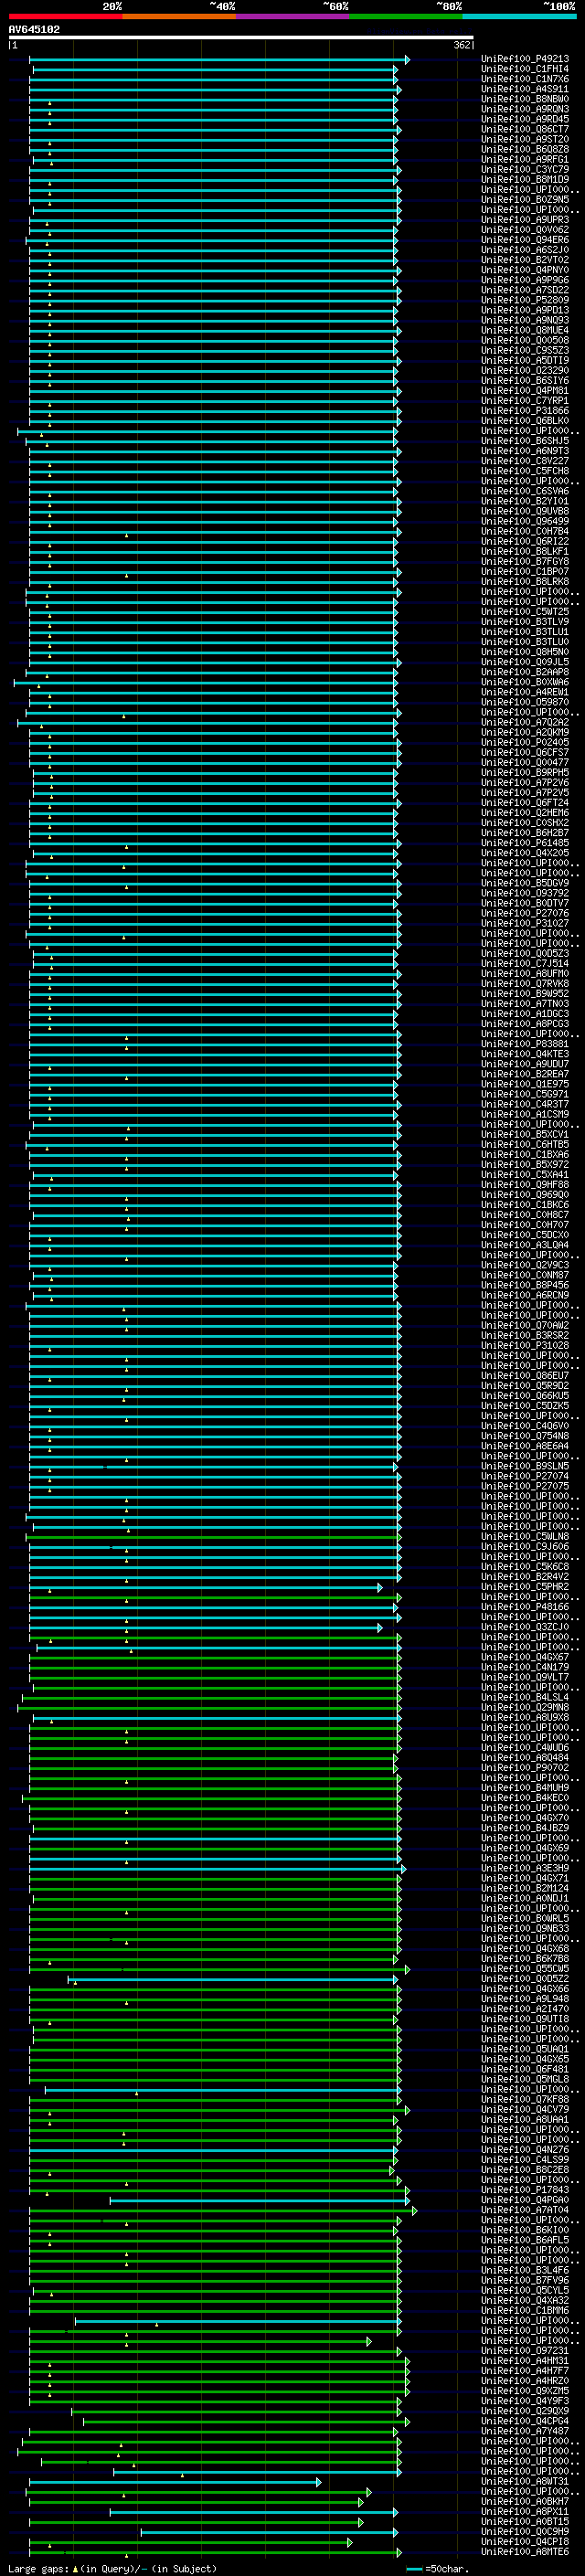
Task: Click hit label UniRef100_B4LSL4
Action: tap(525, 1697)
